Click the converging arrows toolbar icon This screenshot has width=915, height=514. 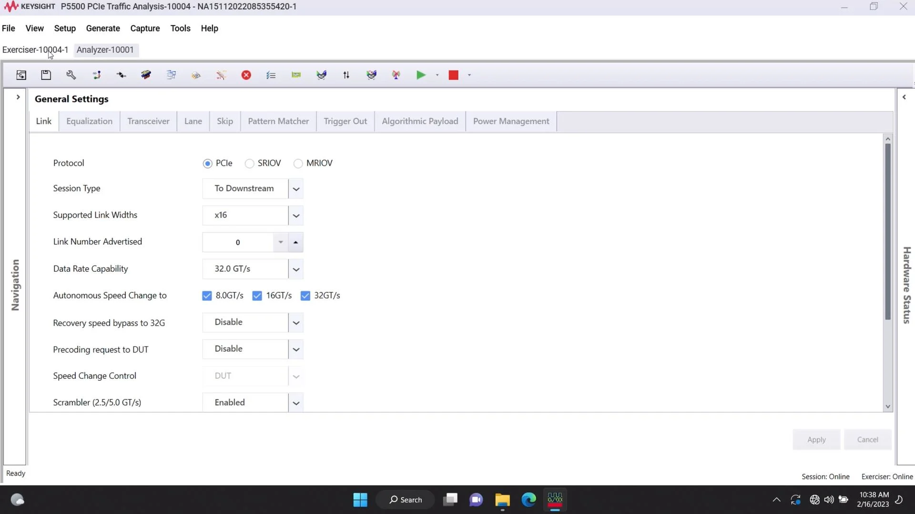point(121,75)
